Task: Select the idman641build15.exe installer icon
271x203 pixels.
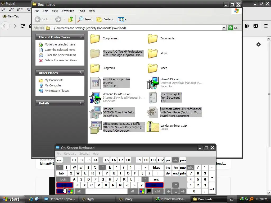Action: tap(95, 98)
